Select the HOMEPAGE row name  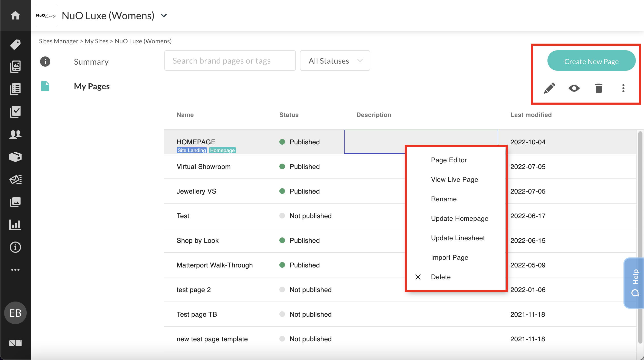(196, 142)
